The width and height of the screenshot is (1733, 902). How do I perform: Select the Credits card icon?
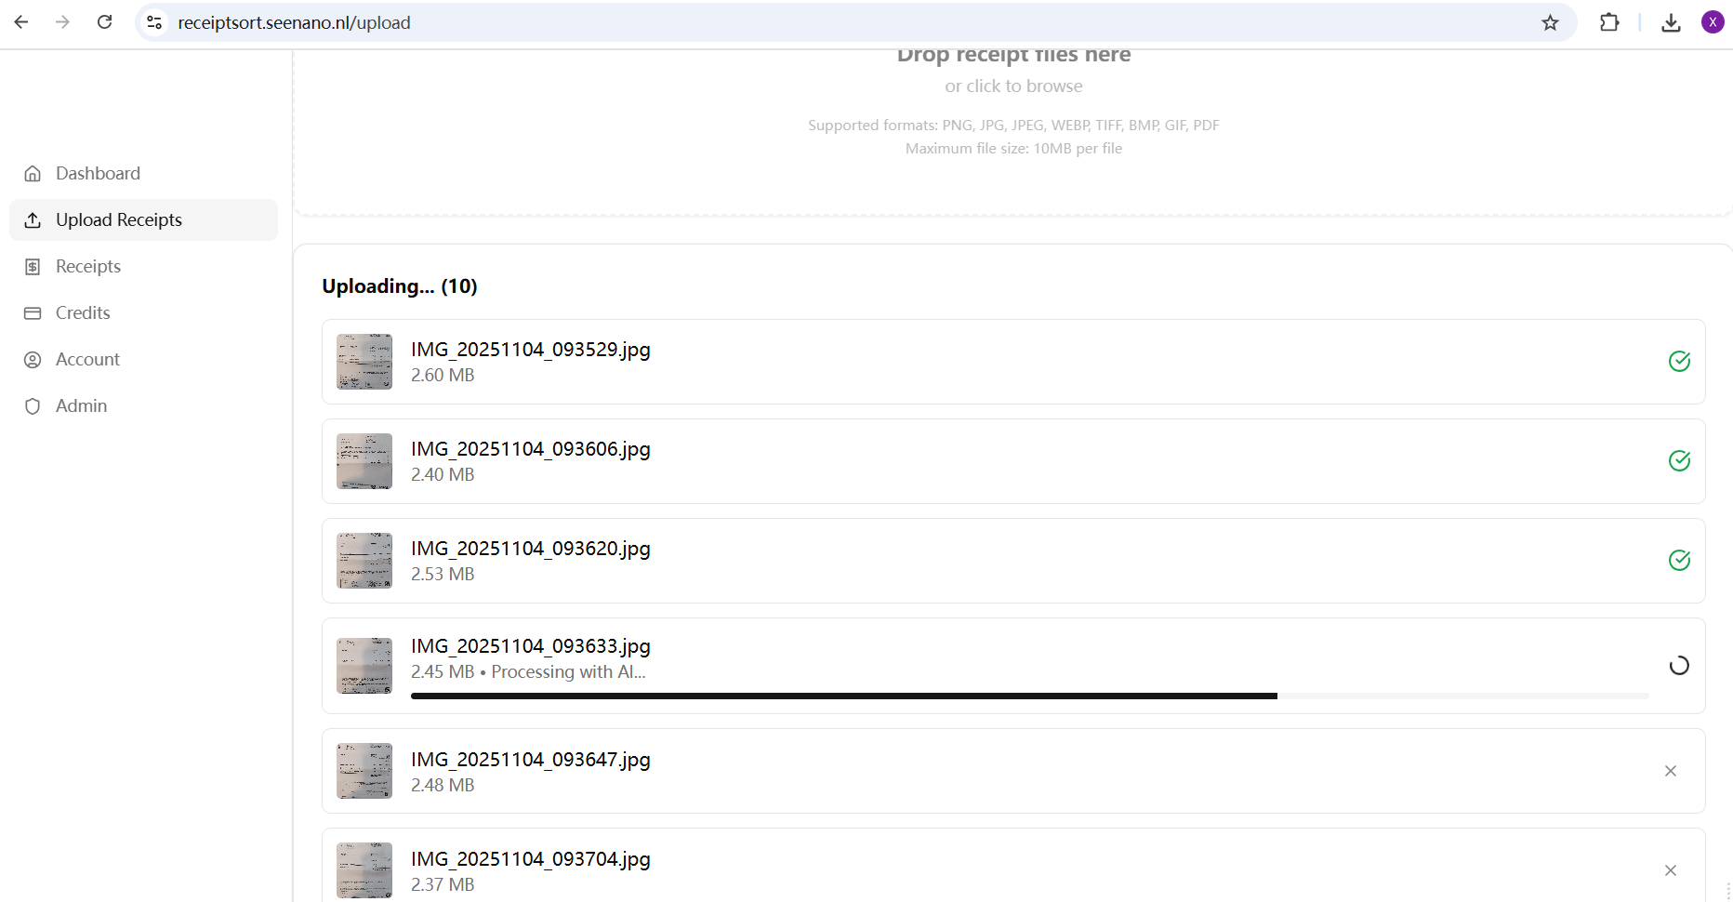[x=33, y=312]
